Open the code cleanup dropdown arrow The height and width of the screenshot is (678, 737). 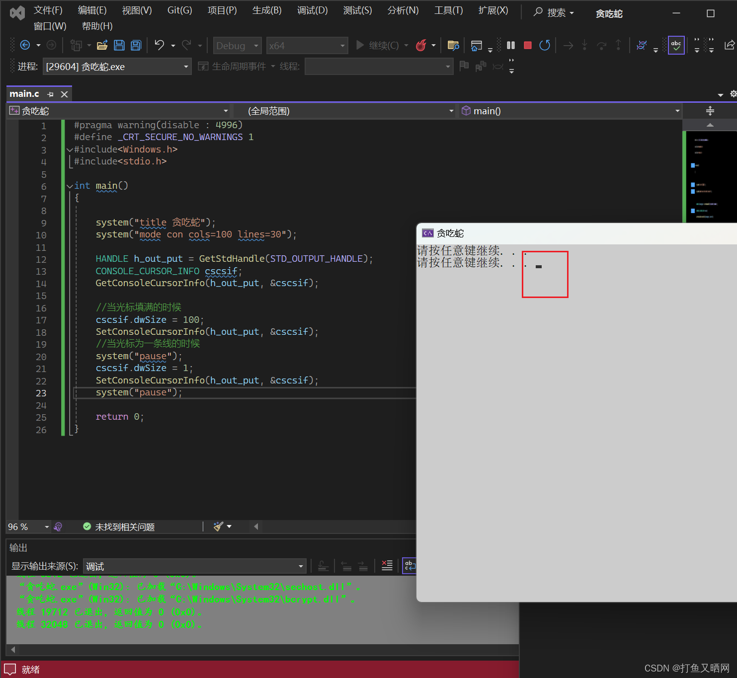click(x=229, y=527)
